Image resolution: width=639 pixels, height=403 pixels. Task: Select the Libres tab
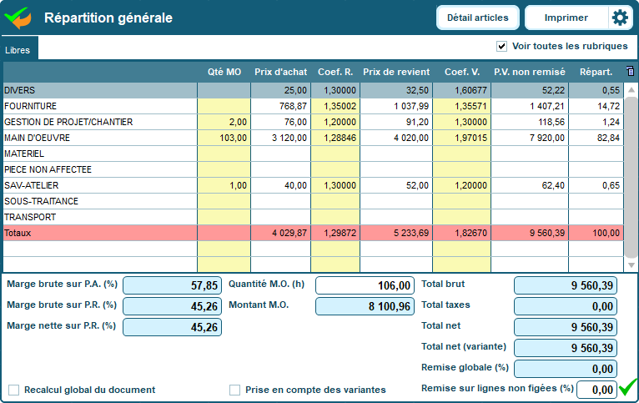click(18, 50)
